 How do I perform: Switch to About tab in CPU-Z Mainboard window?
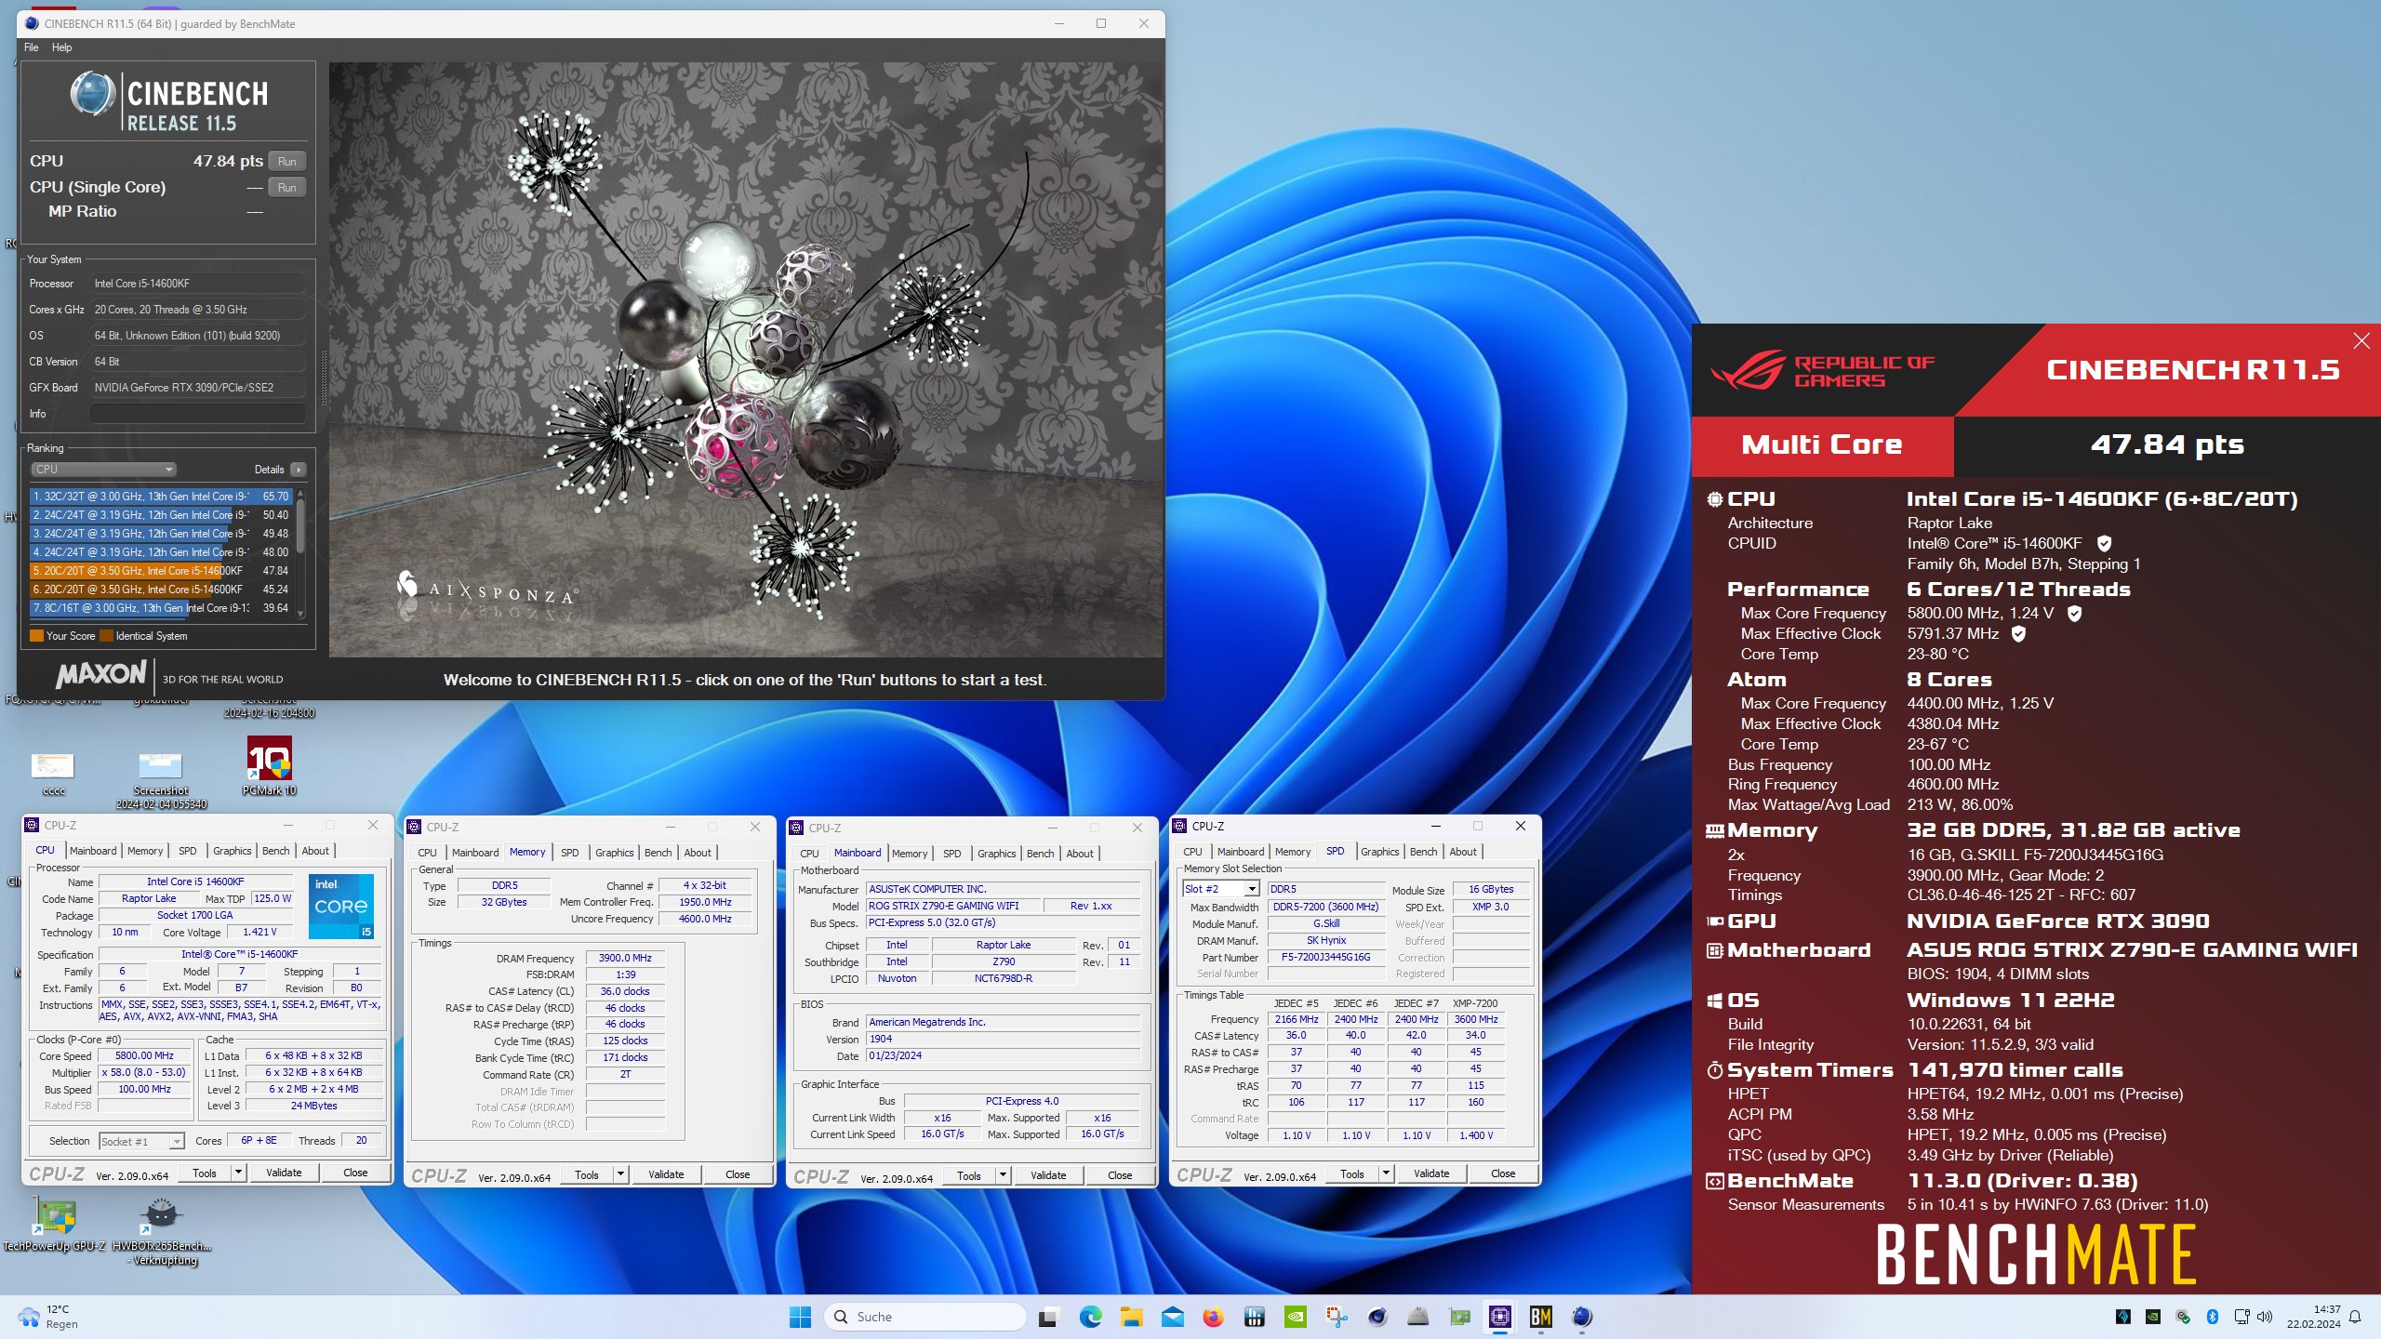(1080, 854)
